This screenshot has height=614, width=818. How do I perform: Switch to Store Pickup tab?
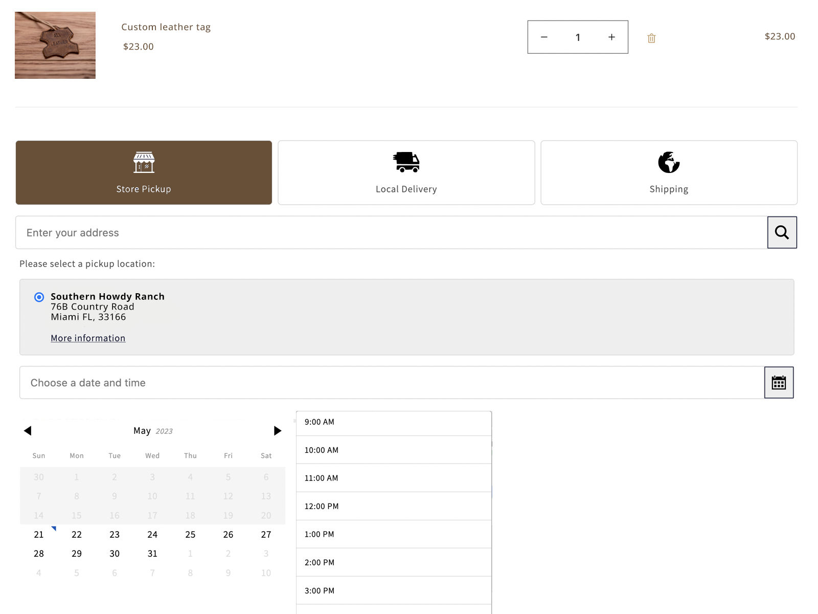[144, 173]
